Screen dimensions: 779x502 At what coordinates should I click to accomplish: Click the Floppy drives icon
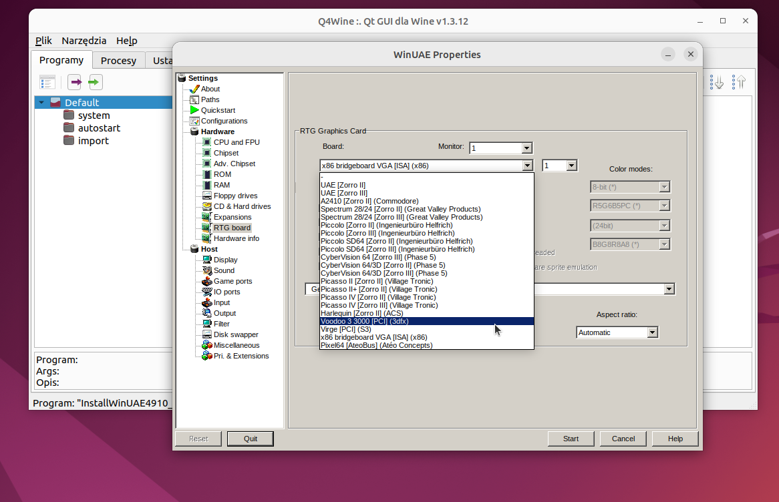pos(207,196)
